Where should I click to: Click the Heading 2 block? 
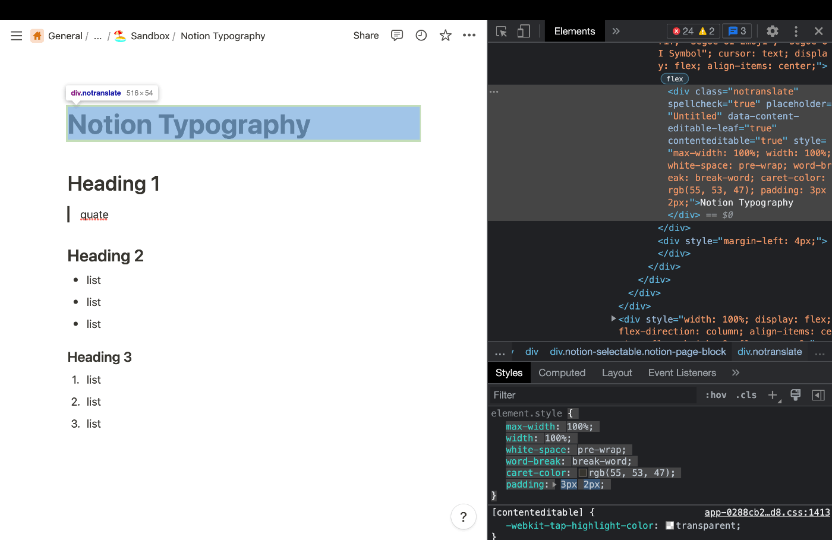(x=106, y=255)
